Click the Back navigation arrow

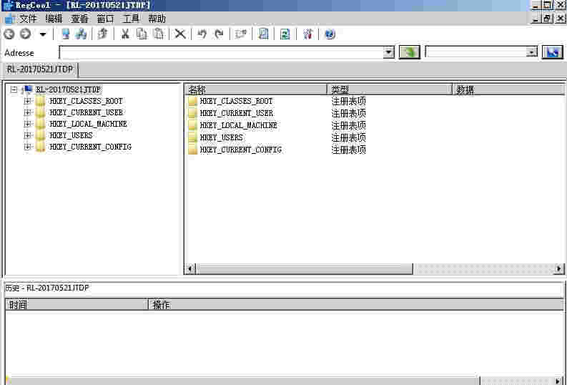pos(9,34)
